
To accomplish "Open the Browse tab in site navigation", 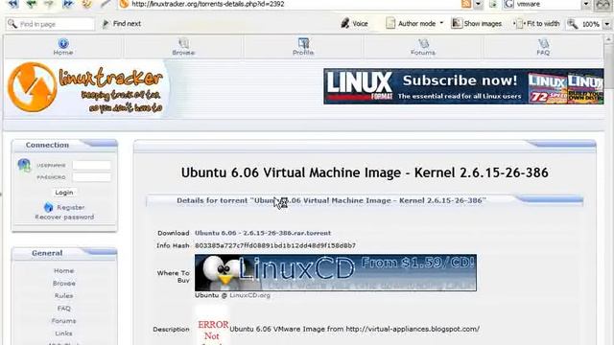I will [x=183, y=47].
